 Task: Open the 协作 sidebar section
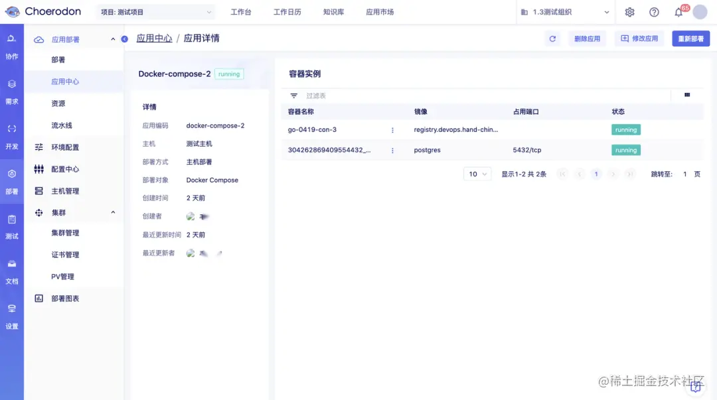(12, 47)
